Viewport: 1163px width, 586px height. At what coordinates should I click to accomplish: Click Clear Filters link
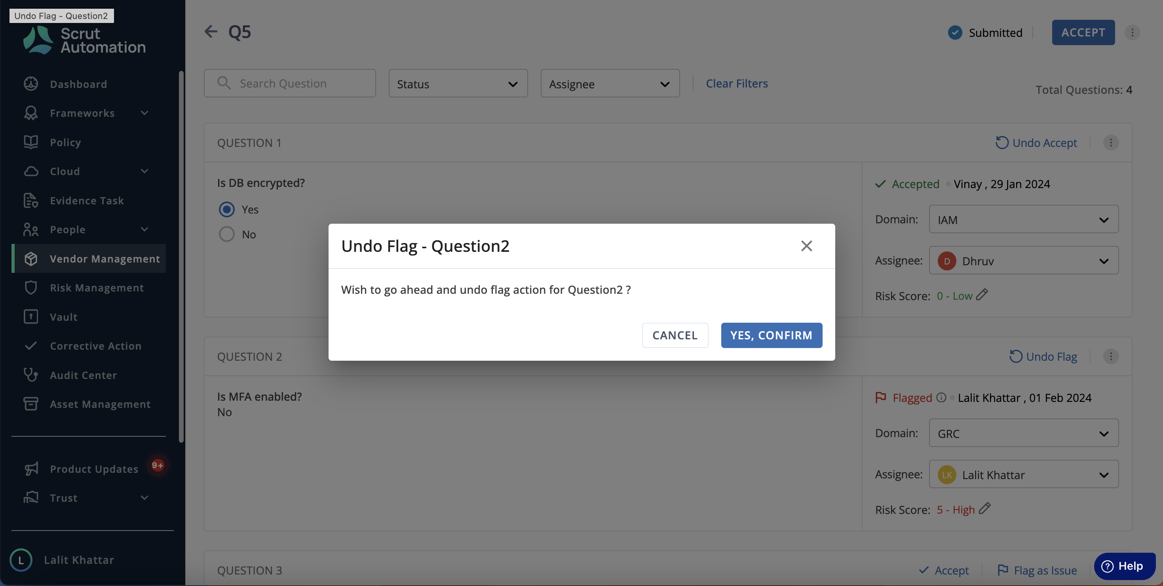click(x=737, y=83)
